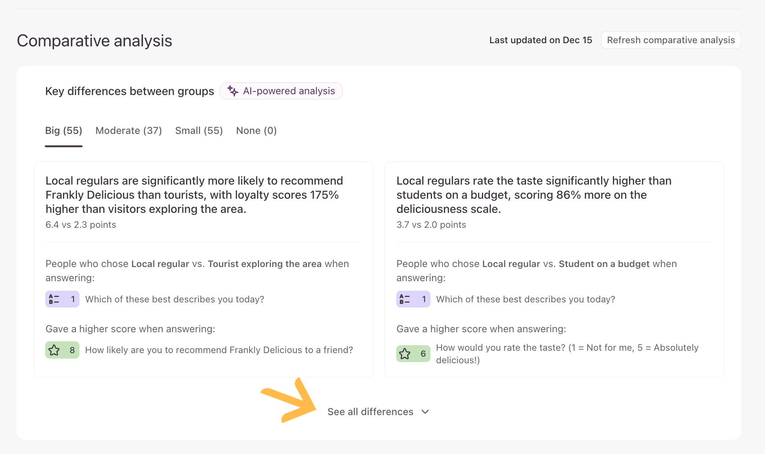Click multiple-choice icon in left card question badge
This screenshot has height=454, width=765.
pyautogui.click(x=54, y=299)
